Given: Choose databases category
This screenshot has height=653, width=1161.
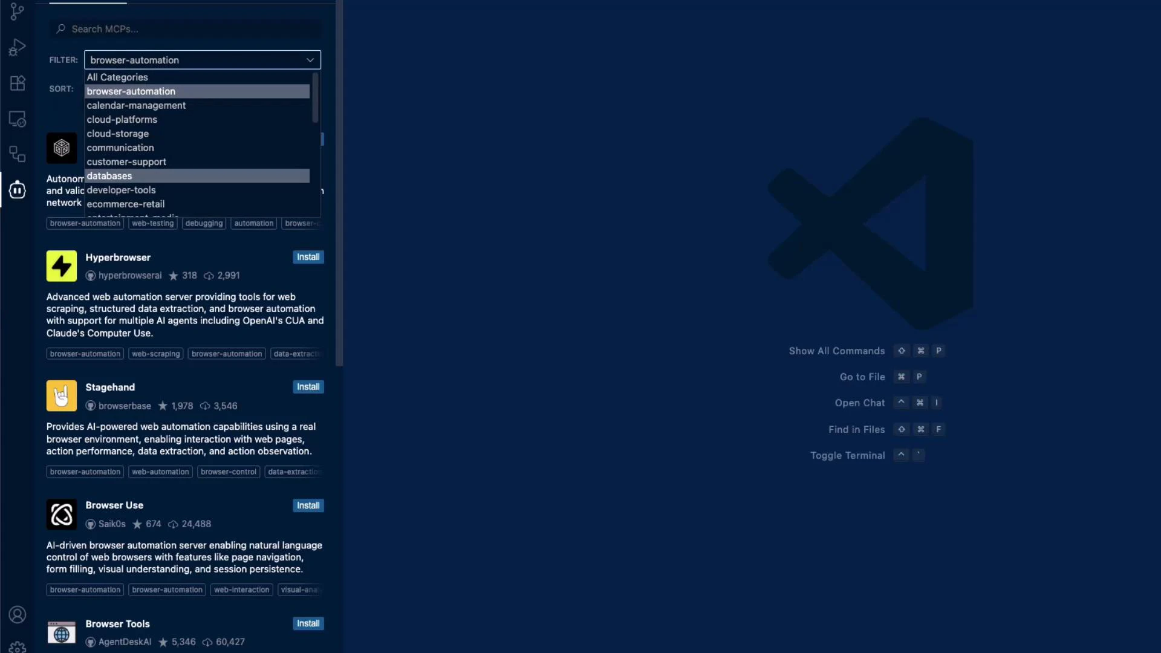Looking at the screenshot, I should tap(198, 176).
